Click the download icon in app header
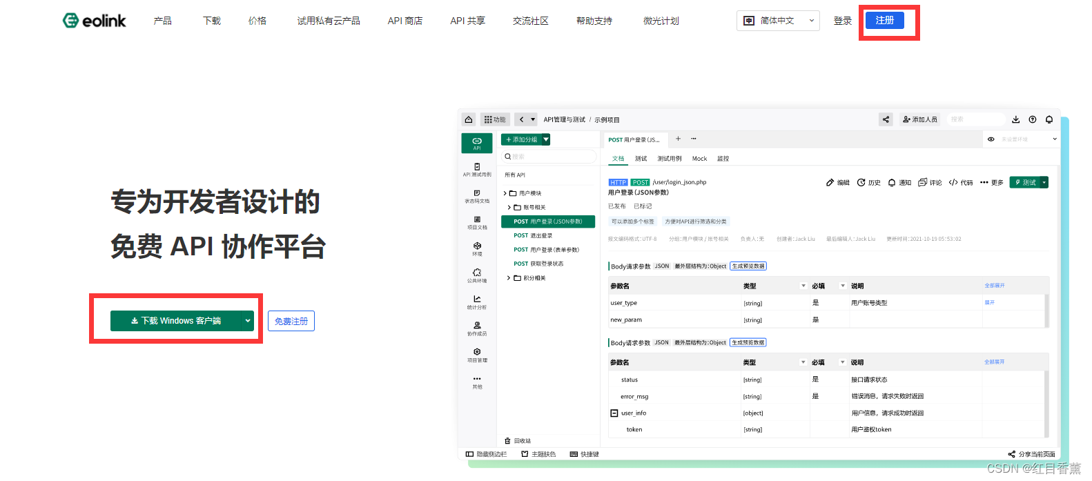Screen dimensions: 1092x481 pyautogui.click(x=1016, y=119)
